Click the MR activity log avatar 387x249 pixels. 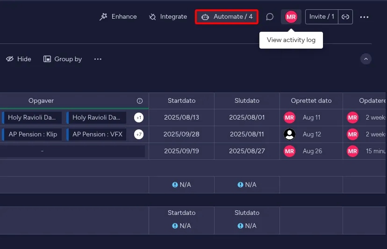291,17
